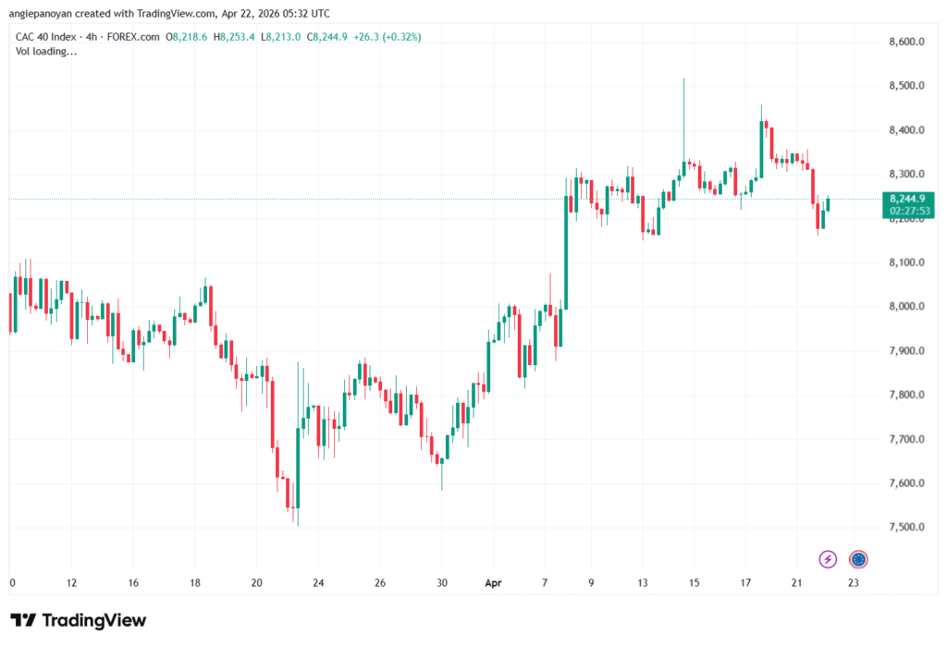Screen dimensions: 947x646
Task: Open the EU flag economic event icon
Action: (858, 559)
